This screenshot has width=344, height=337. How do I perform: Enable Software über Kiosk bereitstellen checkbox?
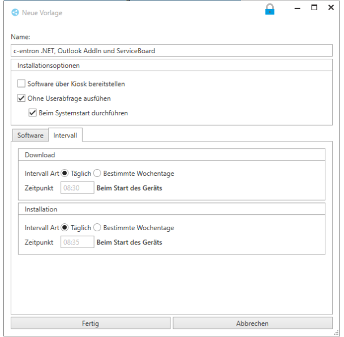click(x=21, y=84)
